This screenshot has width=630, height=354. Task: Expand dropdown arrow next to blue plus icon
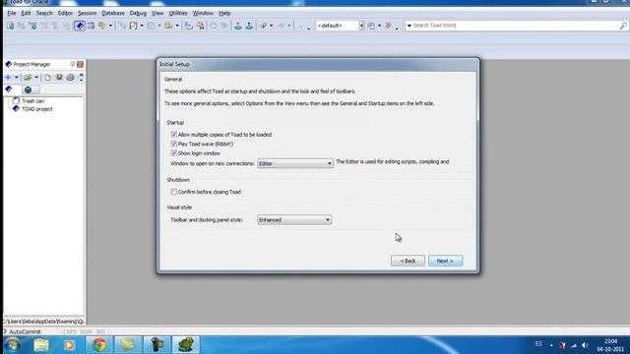(x=16, y=77)
